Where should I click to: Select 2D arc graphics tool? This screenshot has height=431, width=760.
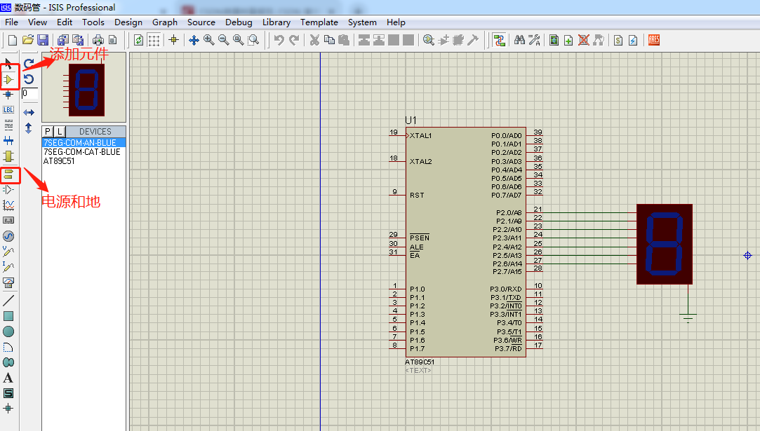coord(8,347)
